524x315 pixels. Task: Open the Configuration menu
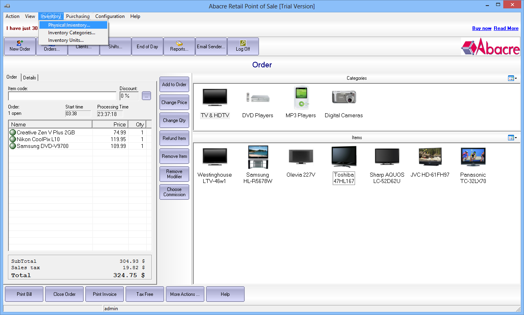(110, 16)
